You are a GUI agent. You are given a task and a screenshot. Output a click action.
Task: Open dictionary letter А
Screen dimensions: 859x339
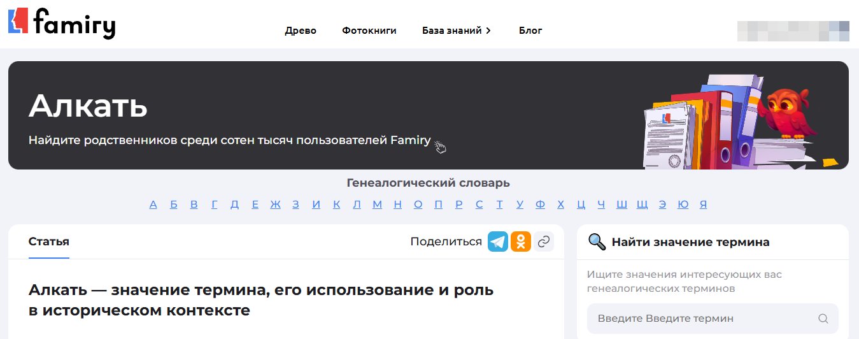click(x=153, y=205)
